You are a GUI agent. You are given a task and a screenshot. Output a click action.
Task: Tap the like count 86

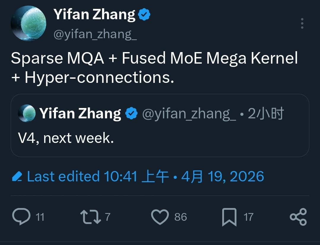pyautogui.click(x=180, y=217)
